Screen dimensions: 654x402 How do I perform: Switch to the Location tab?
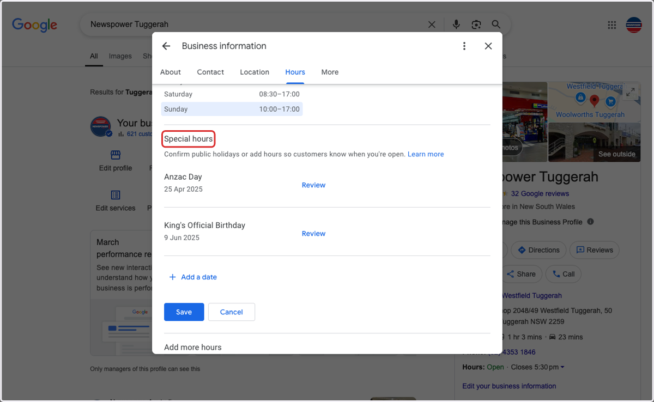click(255, 72)
